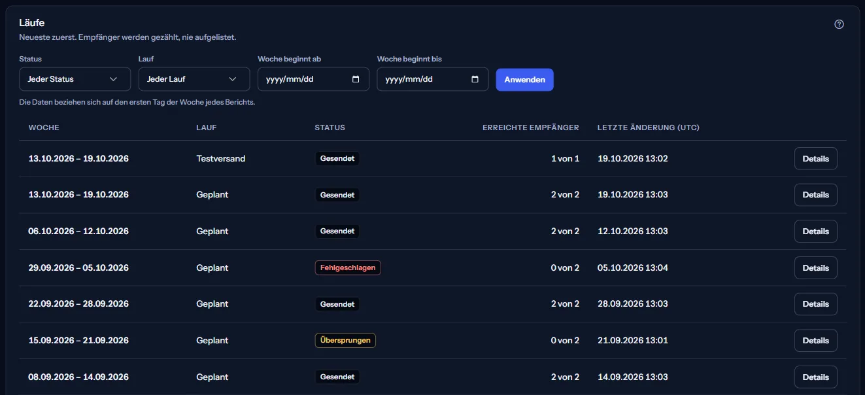This screenshot has height=395, width=865.
Task: Open calendar picker for Woche beginnt ab
Action: [356, 79]
